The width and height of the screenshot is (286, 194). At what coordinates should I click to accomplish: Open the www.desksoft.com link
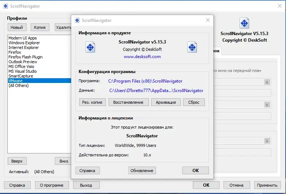click(142, 57)
